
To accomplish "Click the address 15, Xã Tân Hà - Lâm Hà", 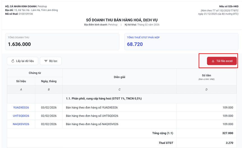I will tap(36, 10).
